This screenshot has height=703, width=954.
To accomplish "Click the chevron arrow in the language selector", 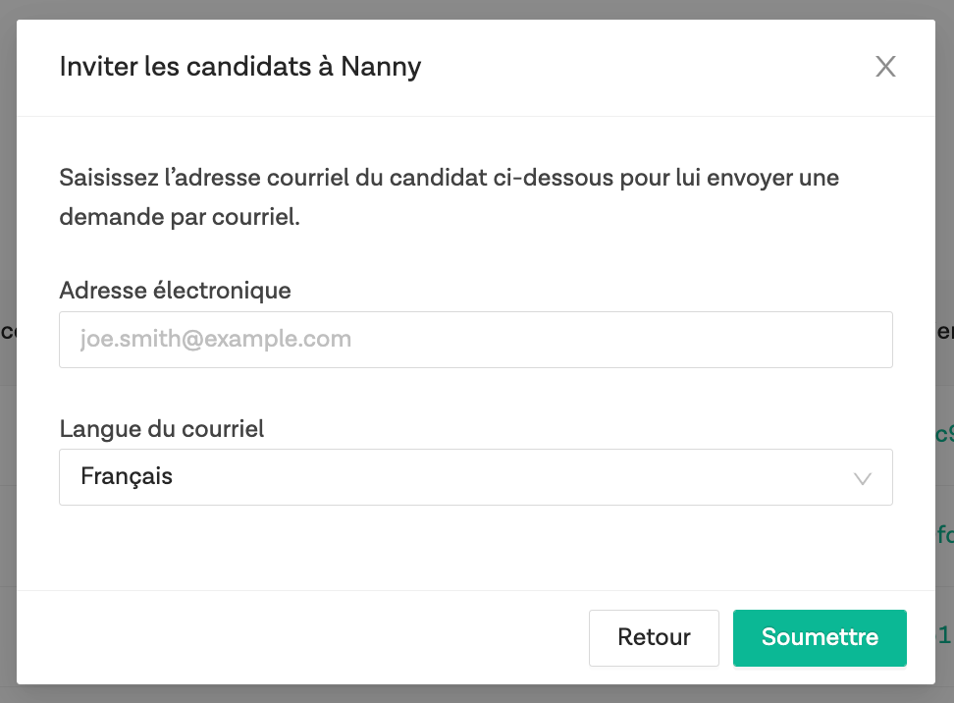I will [x=863, y=478].
